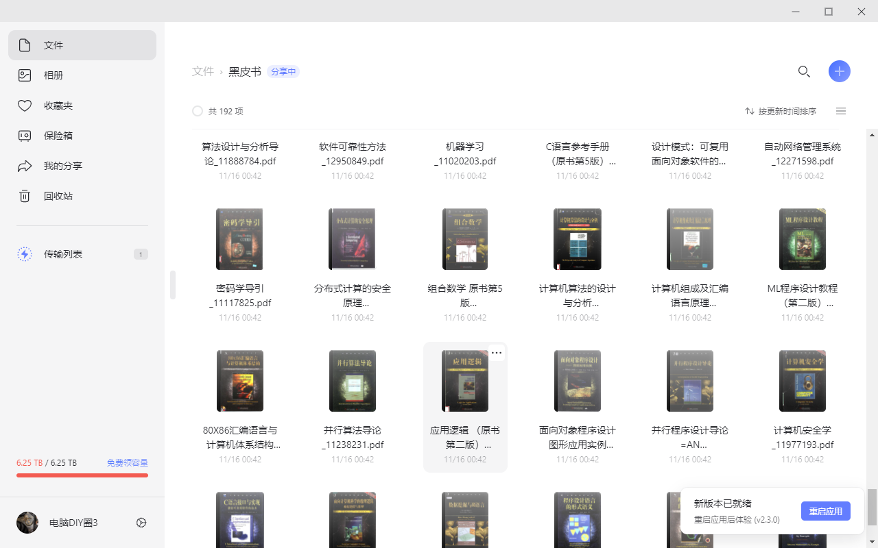Toggle the select-all circle checkbox
The width and height of the screenshot is (878, 548).
coord(198,111)
